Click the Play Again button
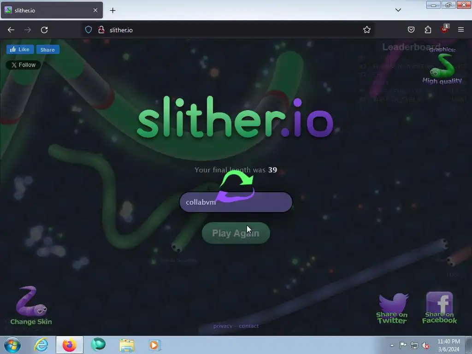This screenshot has height=354, width=472. [x=236, y=233]
